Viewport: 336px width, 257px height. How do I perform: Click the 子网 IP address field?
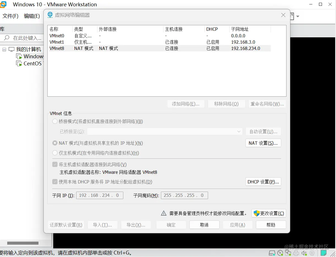pos(100,195)
